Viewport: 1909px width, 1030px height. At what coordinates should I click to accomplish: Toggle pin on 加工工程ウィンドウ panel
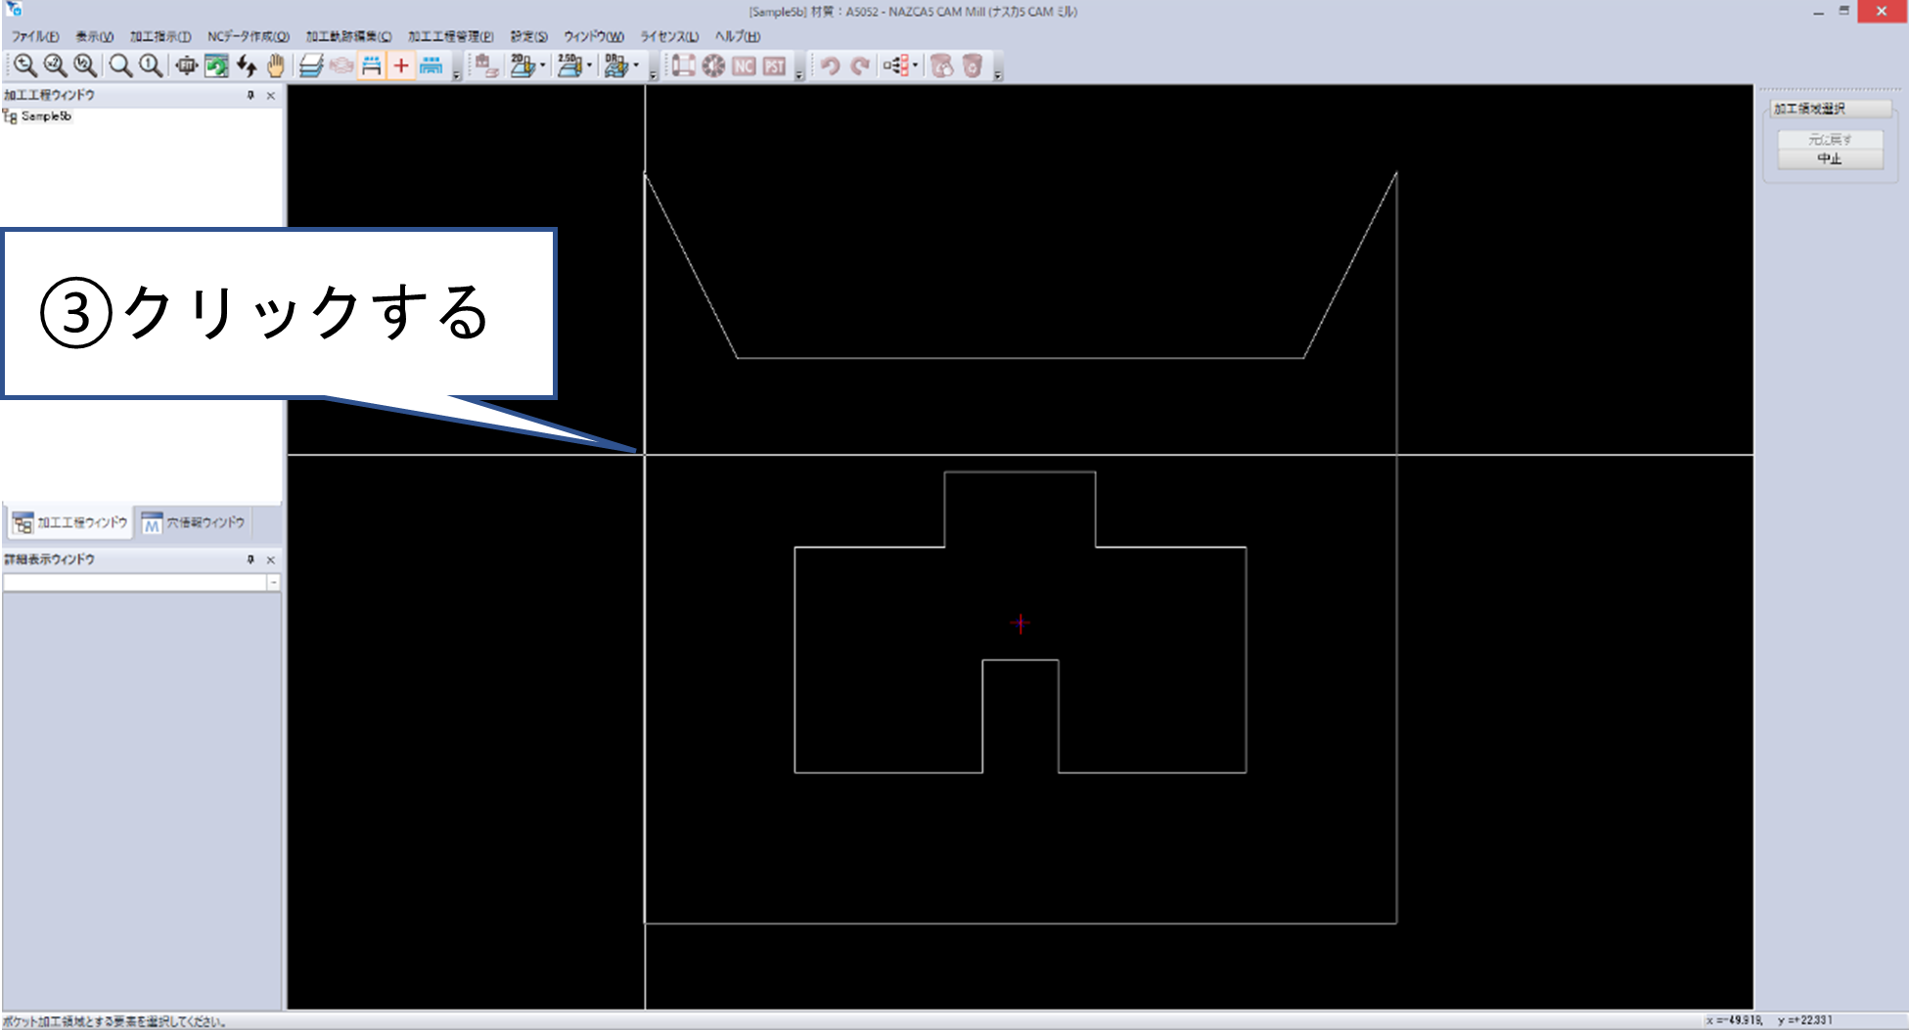click(x=250, y=95)
